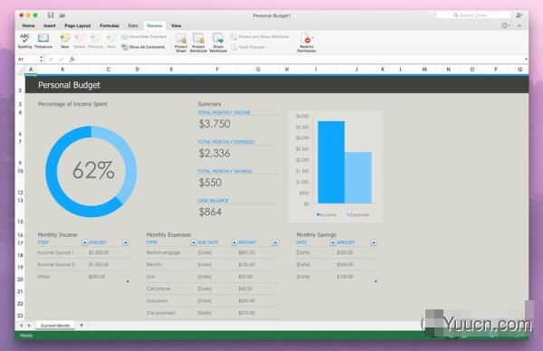Run the Spelling check tool

24,41
